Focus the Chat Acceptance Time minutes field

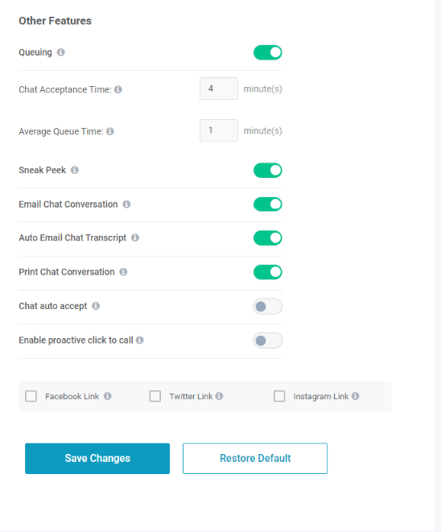point(219,89)
